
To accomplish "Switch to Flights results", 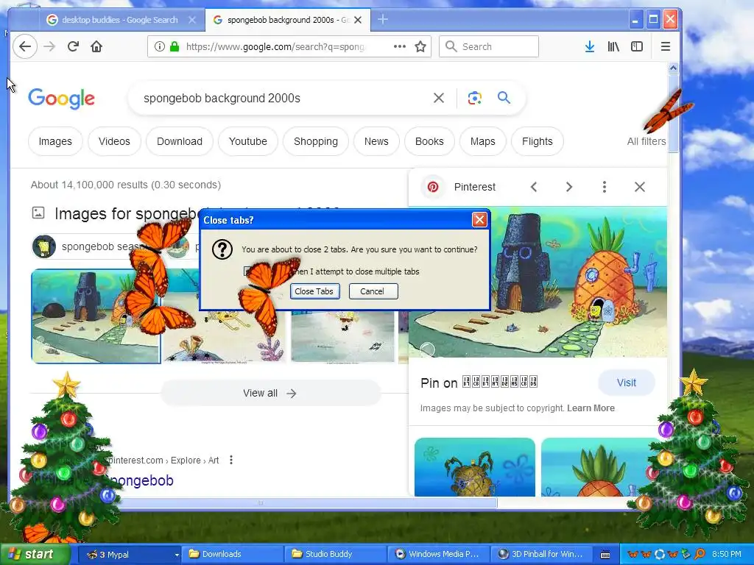I will point(537,141).
